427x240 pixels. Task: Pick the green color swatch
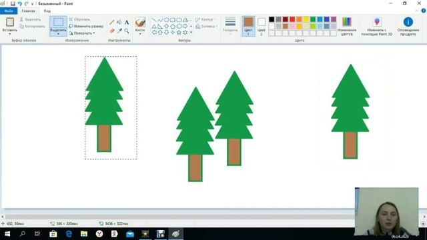pos(313,19)
